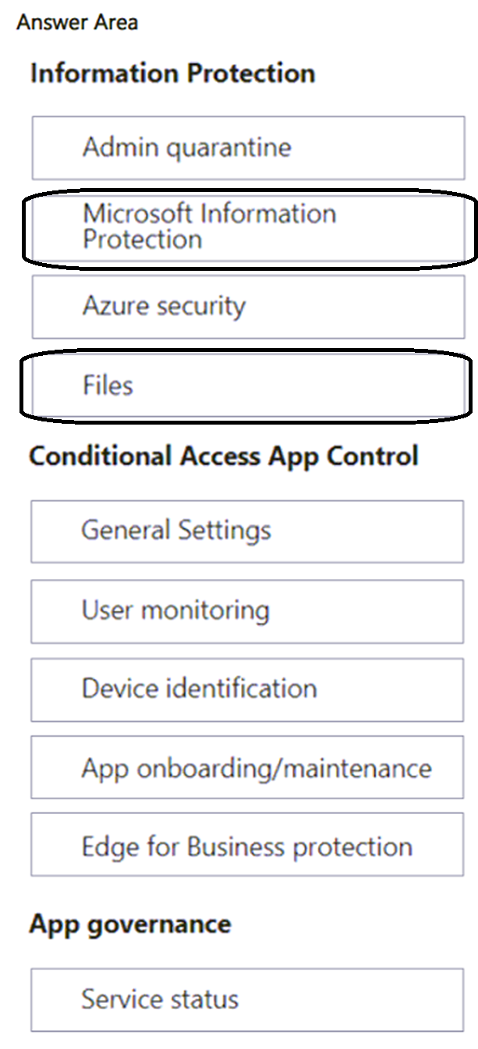Click the 'Azure security' text label
The image size is (478, 1049).
[x=164, y=306]
